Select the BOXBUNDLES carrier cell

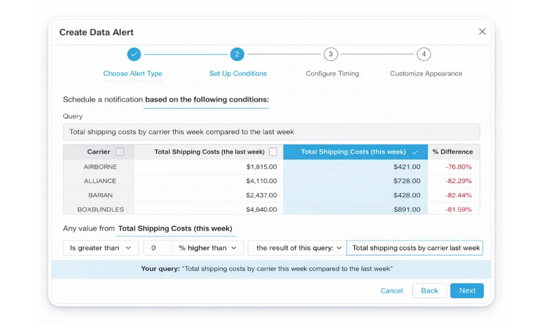click(x=100, y=209)
